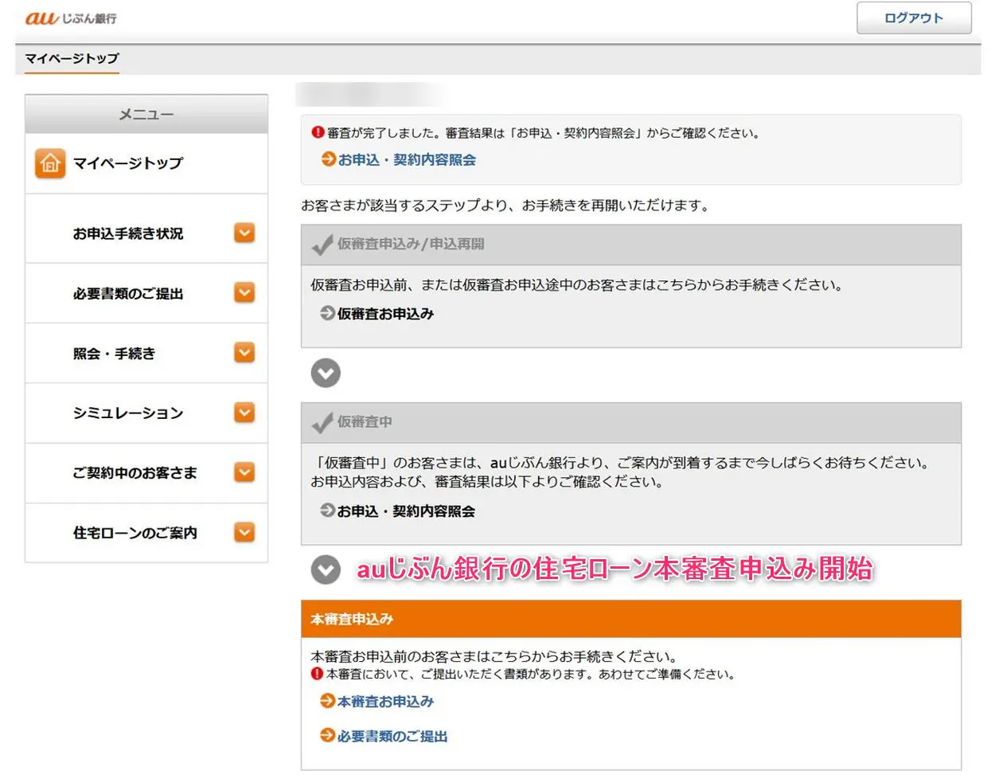Click the au じぶん銀行 logo
995x779 pixels.
pyautogui.click(x=71, y=18)
